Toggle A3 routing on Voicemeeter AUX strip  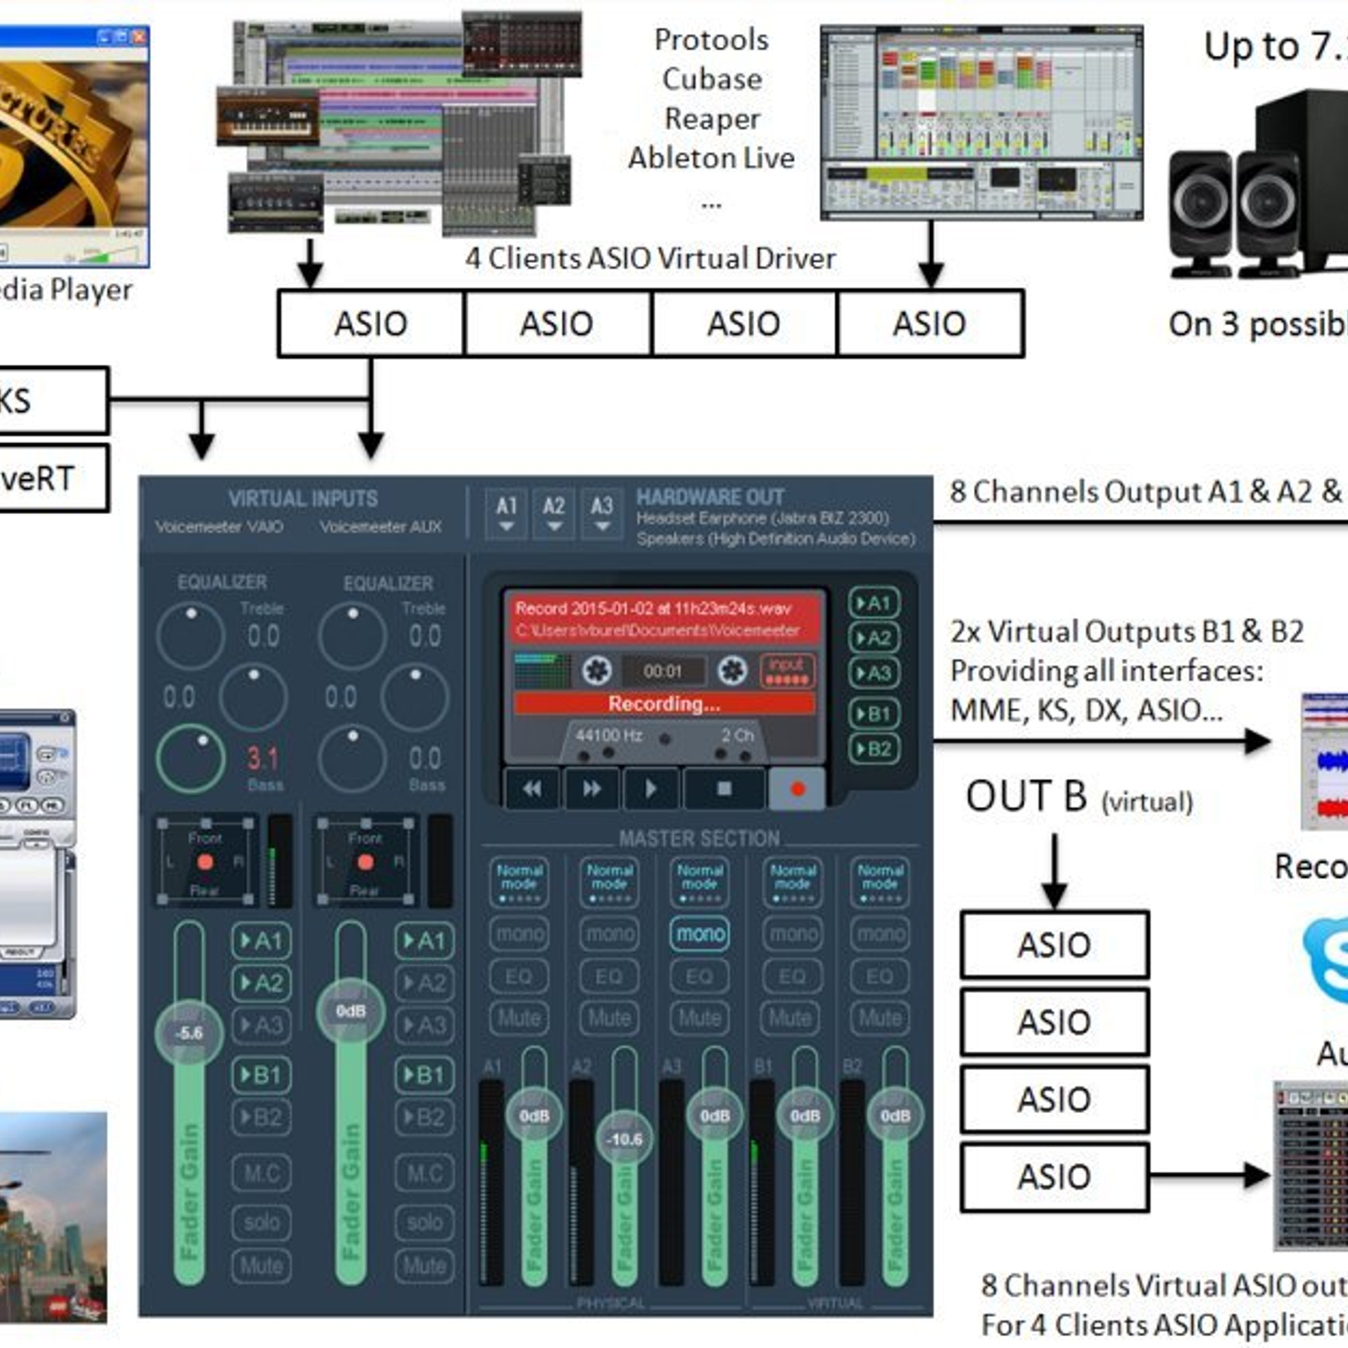[425, 1024]
